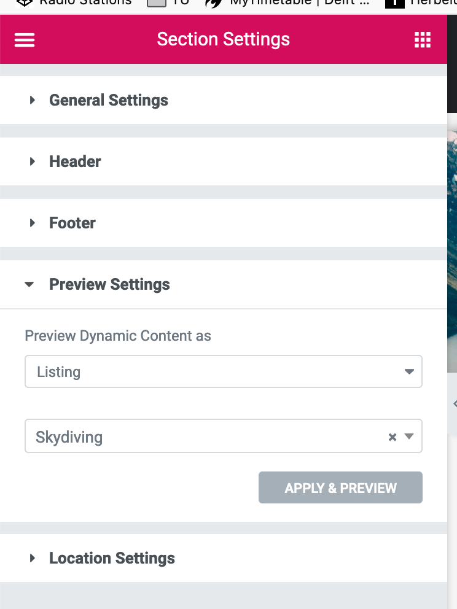
Task: Click the Skydiving text in the select field
Action: tap(69, 437)
